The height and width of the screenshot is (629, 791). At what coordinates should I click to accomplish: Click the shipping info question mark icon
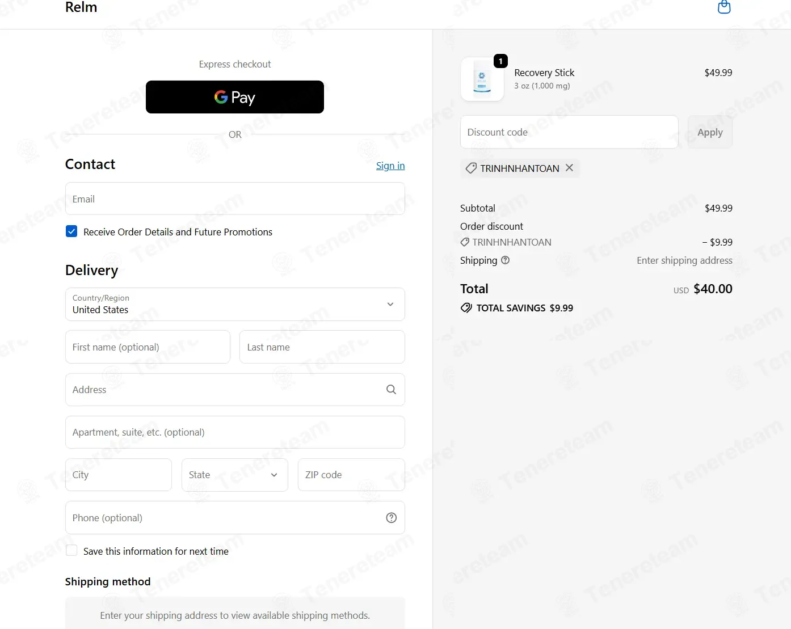coord(505,260)
